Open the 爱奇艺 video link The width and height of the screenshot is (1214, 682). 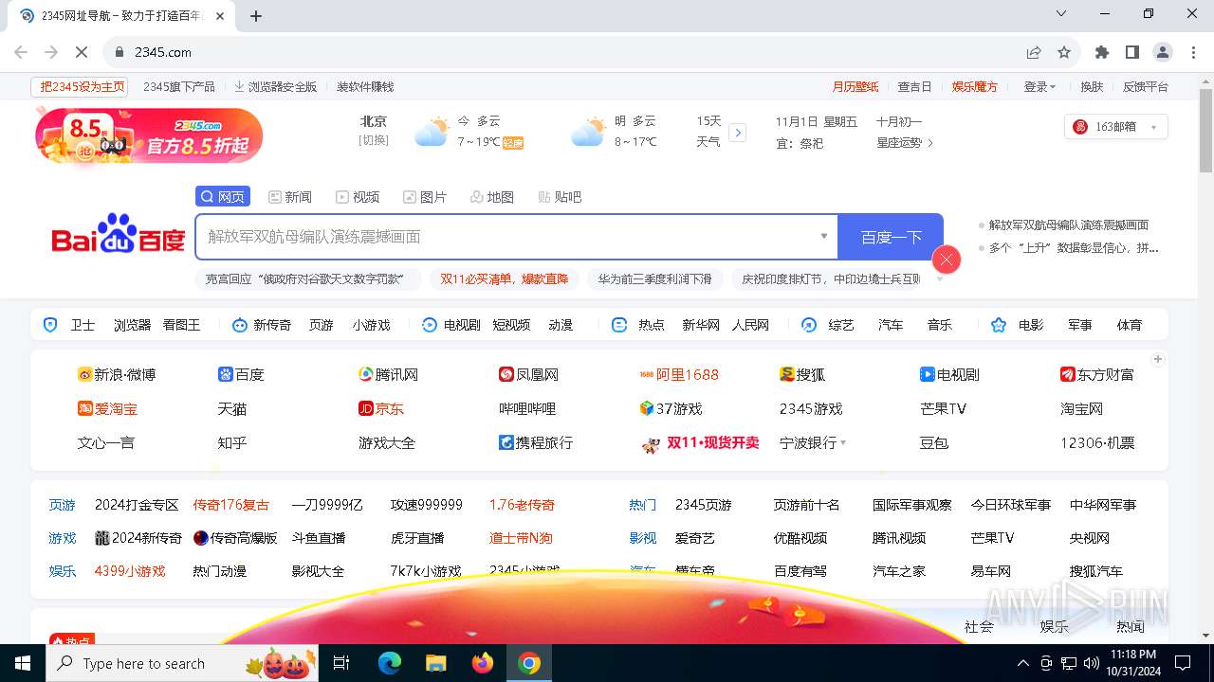point(695,538)
